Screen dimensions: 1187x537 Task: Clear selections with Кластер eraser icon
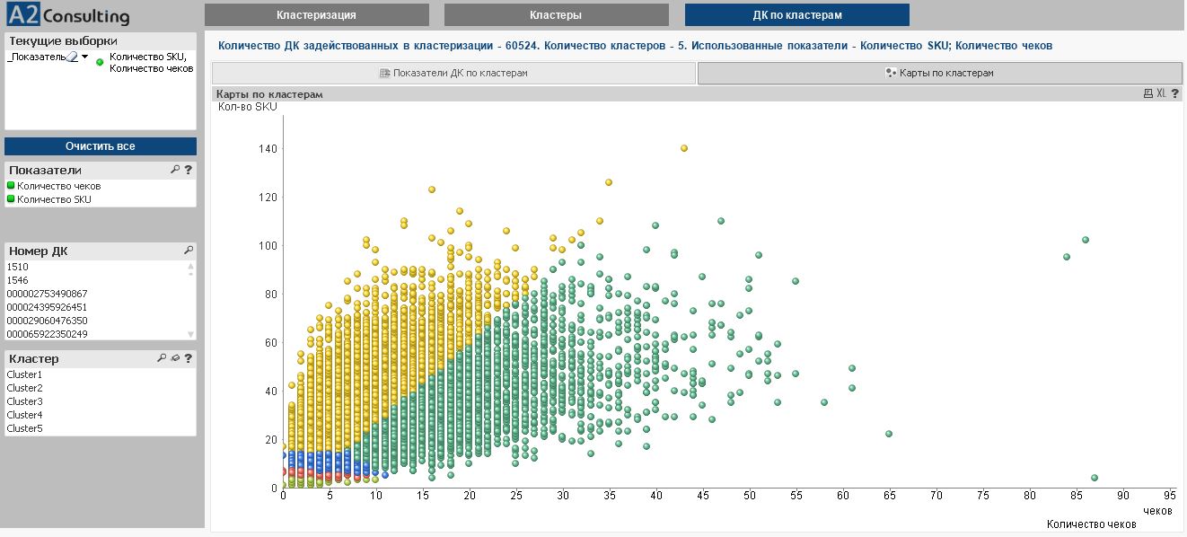pos(175,358)
